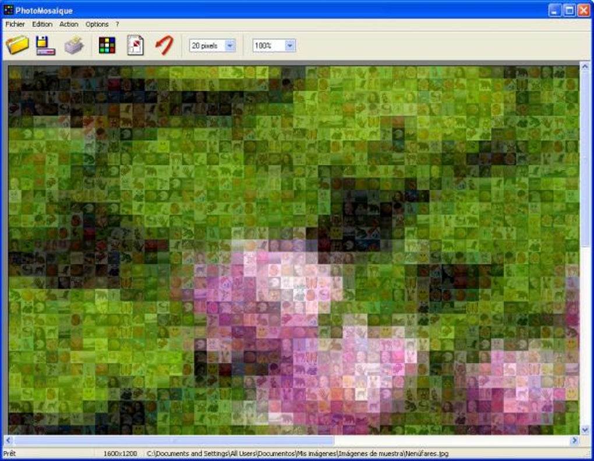594x461 pixels.
Task: Open the Action menu
Action: [69, 24]
